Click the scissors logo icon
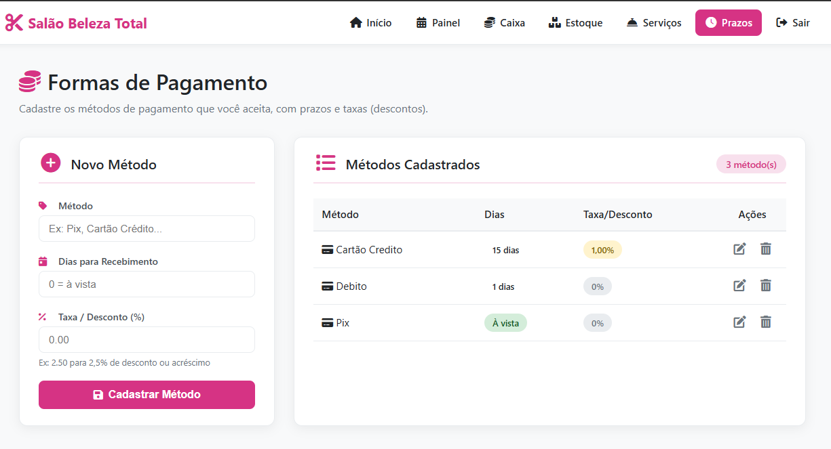Viewport: 831px width, 449px height. point(14,23)
